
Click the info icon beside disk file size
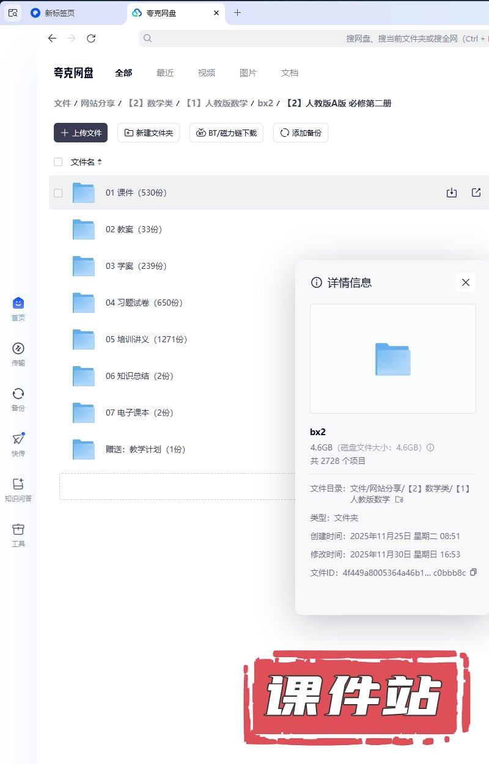430,447
